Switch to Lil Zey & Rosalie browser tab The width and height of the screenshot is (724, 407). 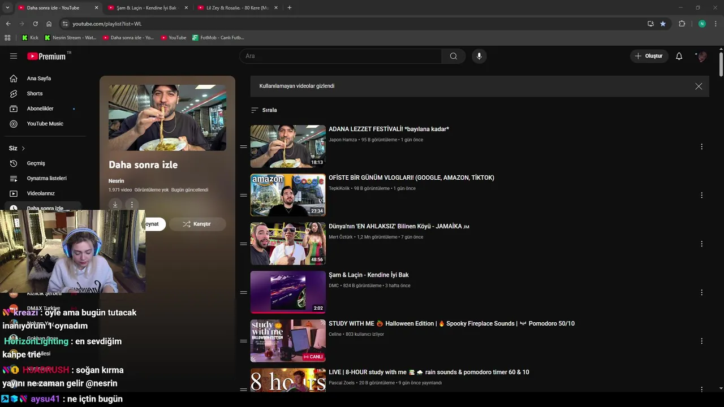point(238,8)
